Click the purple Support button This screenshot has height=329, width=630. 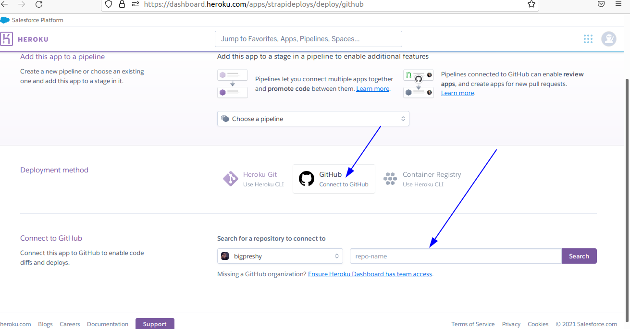[x=155, y=324]
